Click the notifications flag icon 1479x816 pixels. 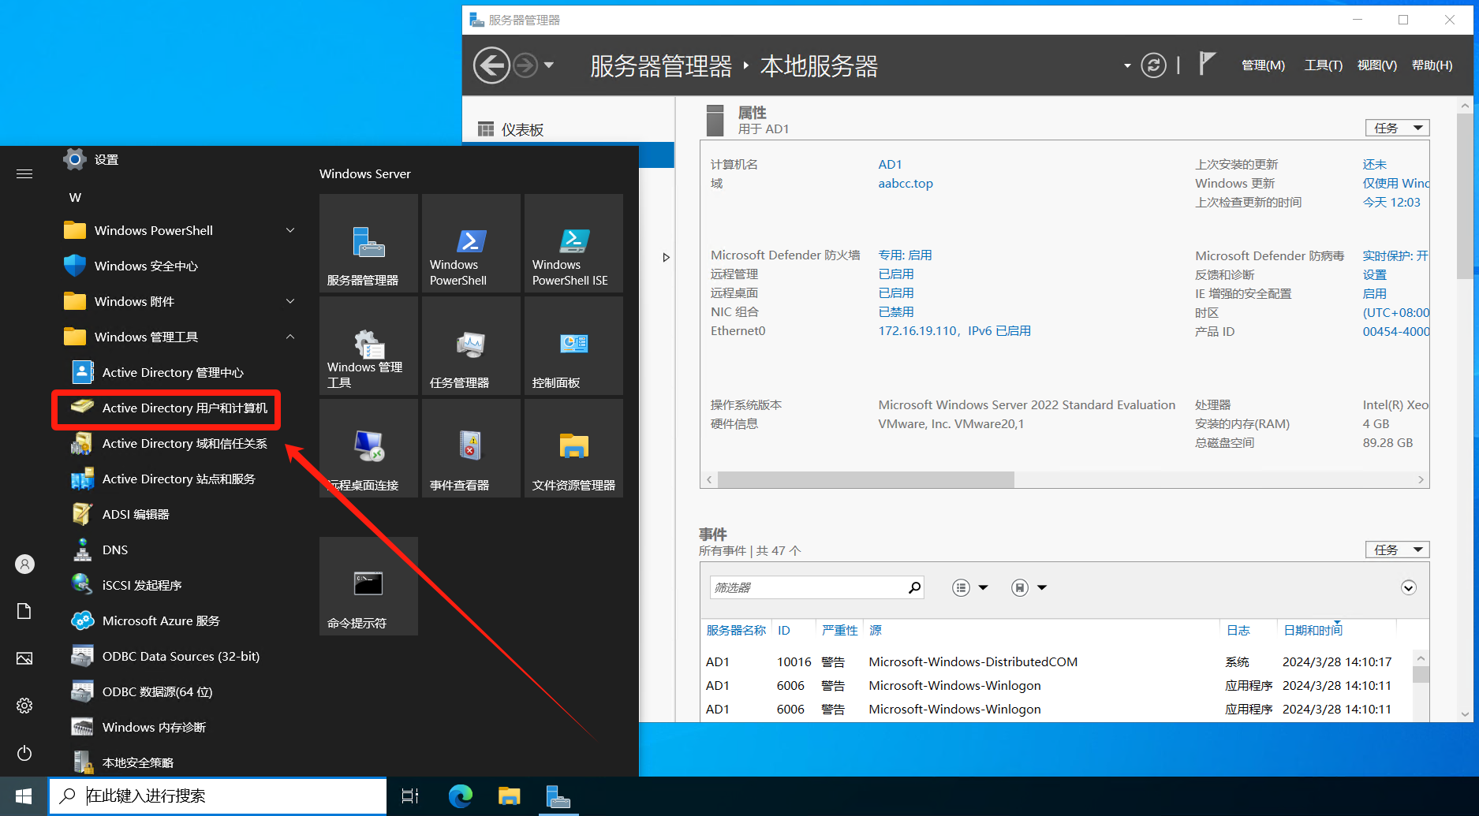point(1206,64)
